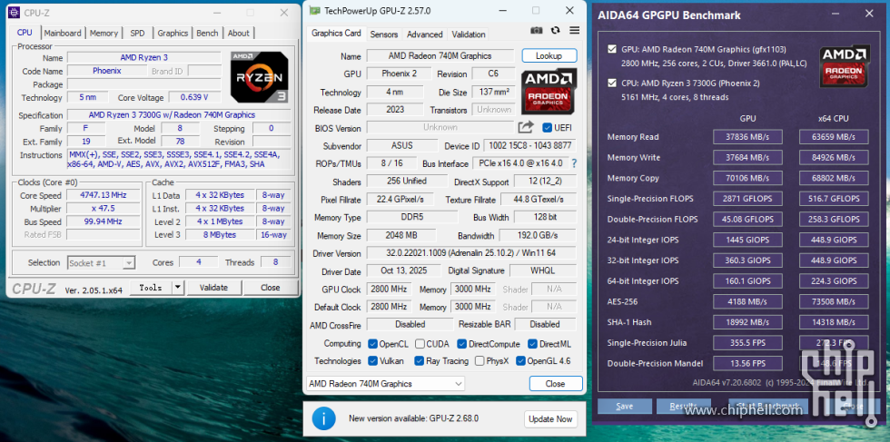890x442 pixels.
Task: Click the BIOS export share icon in GPU-Z
Action: click(x=526, y=127)
